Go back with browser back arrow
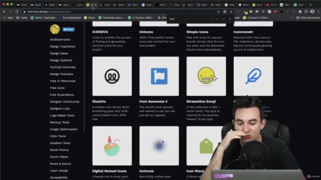The width and height of the screenshot is (321, 180). click(x=5, y=11)
